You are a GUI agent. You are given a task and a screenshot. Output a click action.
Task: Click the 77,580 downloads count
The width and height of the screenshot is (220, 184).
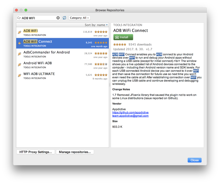(x=88, y=64)
